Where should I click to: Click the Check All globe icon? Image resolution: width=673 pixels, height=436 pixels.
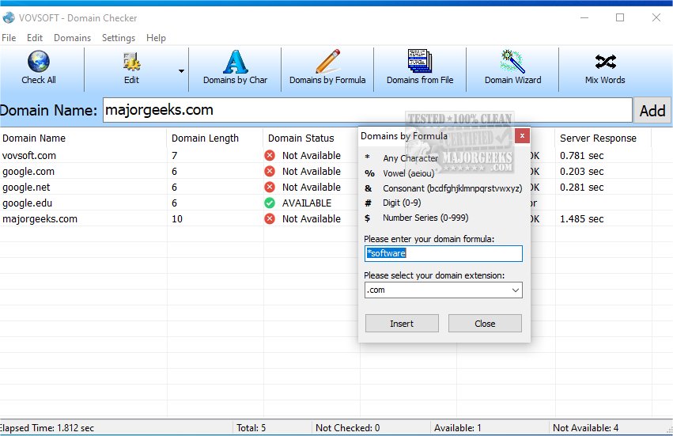pyautogui.click(x=39, y=62)
